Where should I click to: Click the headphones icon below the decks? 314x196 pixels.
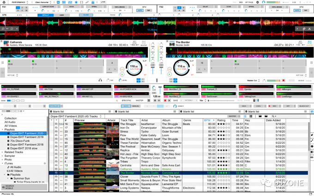[100, 80]
